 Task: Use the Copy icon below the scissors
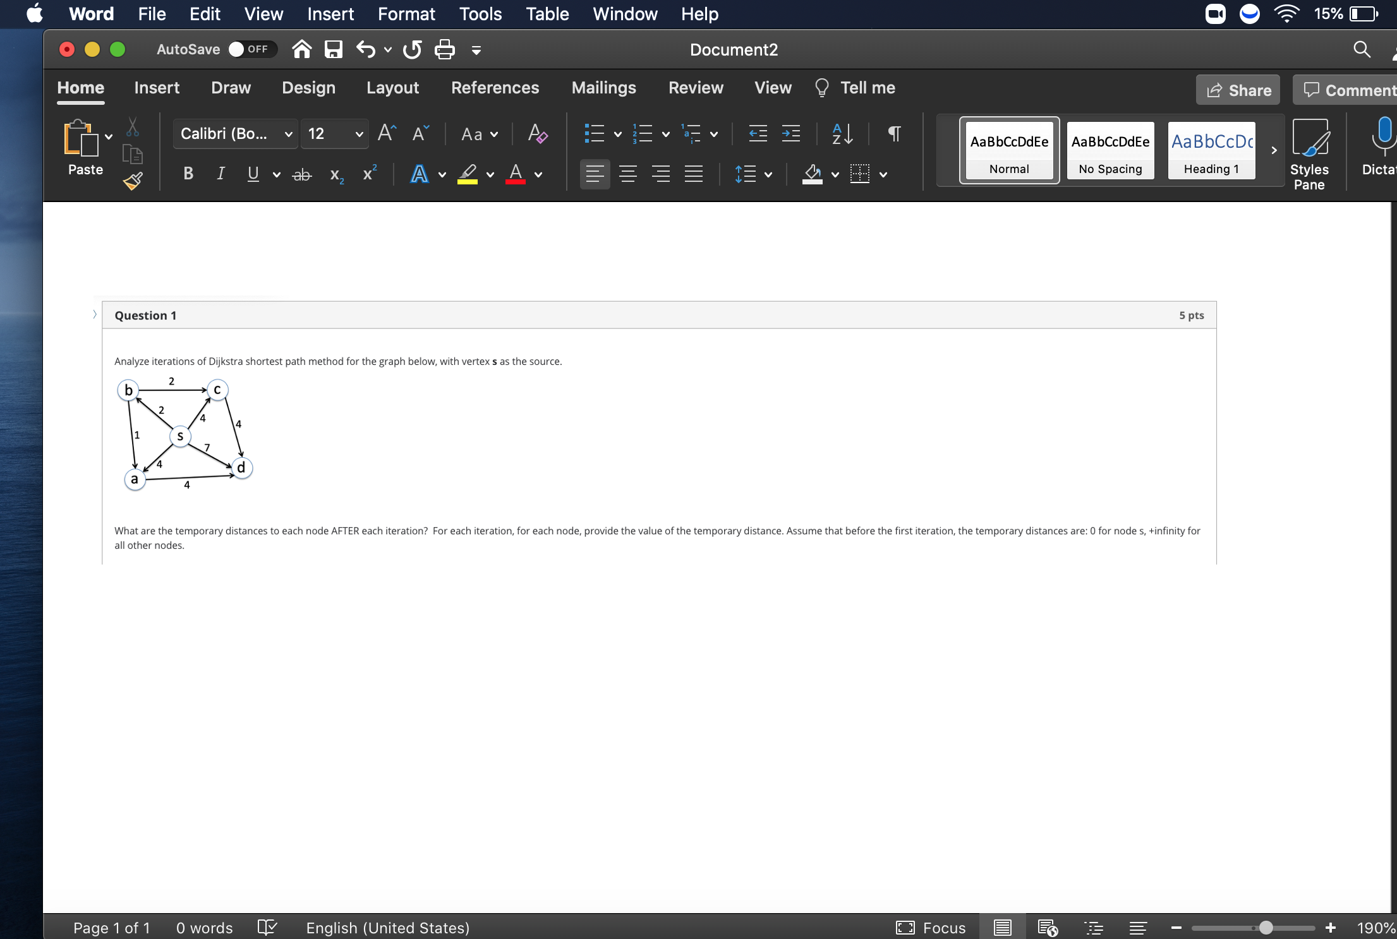point(132,153)
